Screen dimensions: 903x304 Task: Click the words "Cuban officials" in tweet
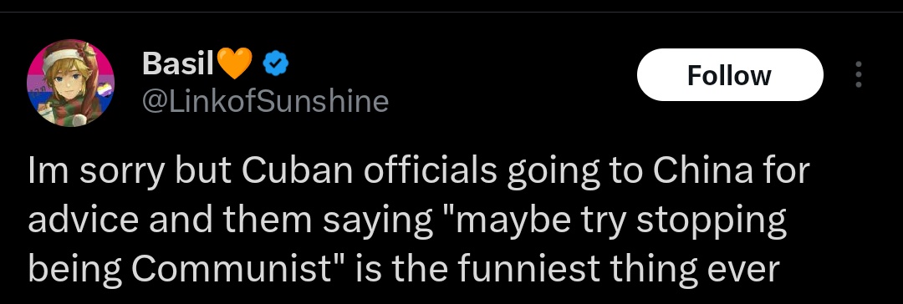click(367, 171)
